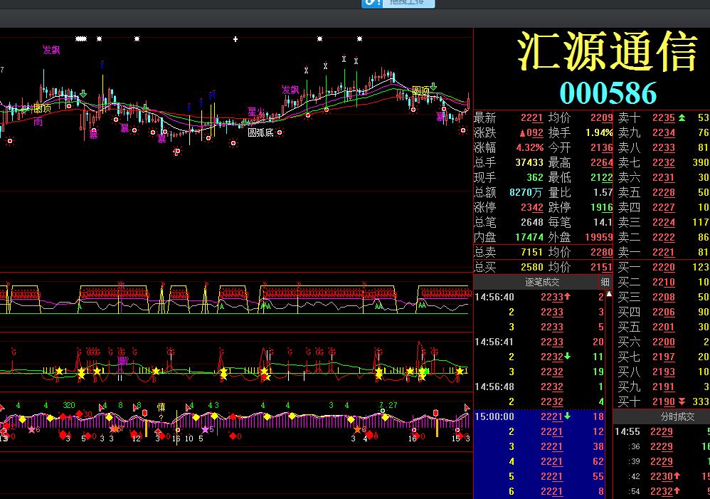
Task: Click the magenta 雨 marker on the chart
Action: (38, 122)
